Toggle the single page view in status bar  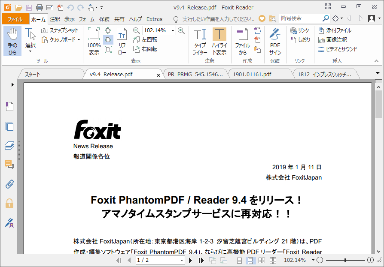(240, 260)
